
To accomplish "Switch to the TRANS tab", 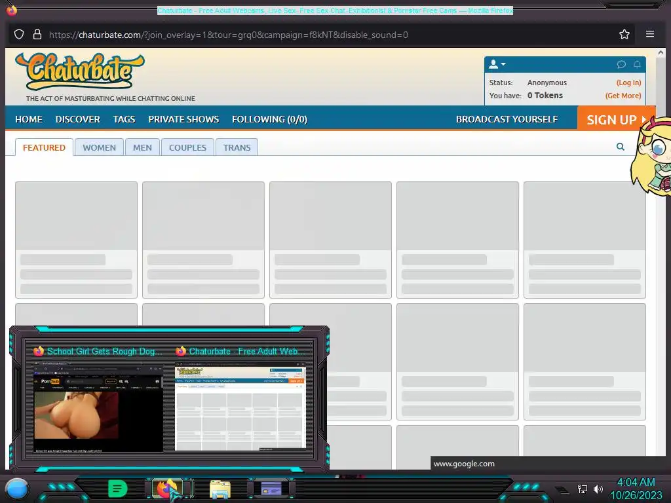I will coord(237,147).
